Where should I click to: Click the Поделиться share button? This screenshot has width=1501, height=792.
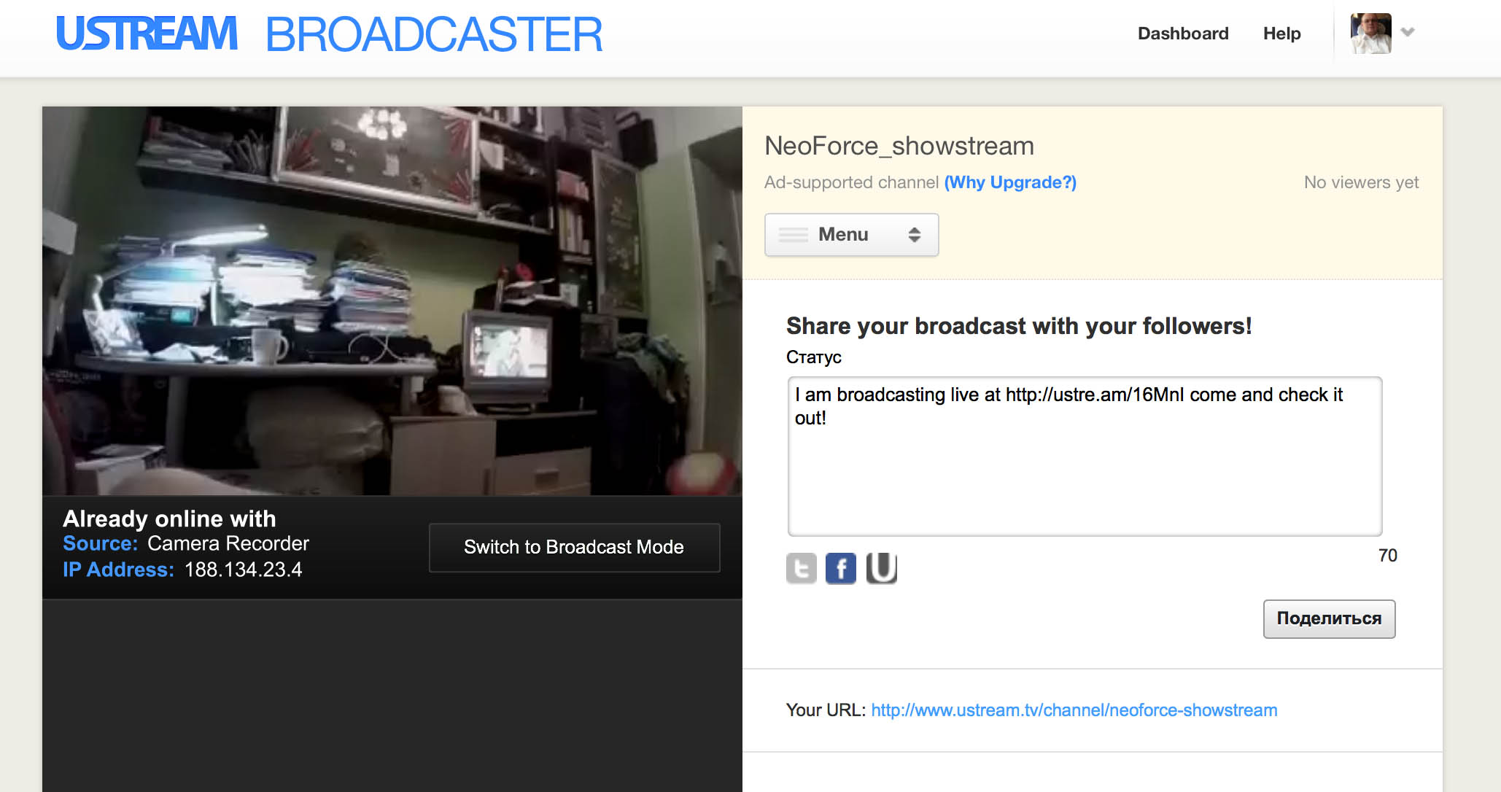[1327, 618]
